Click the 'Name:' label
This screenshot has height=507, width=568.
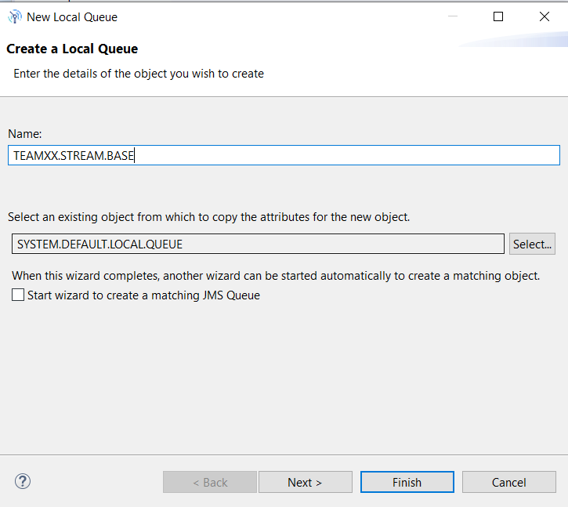[25, 134]
